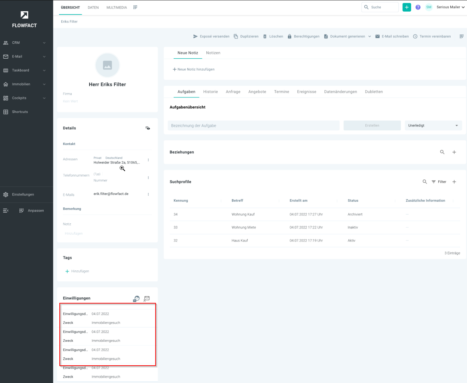The height and width of the screenshot is (383, 467).
Task: Open Filter in the Suchprofile section
Action: click(439, 182)
